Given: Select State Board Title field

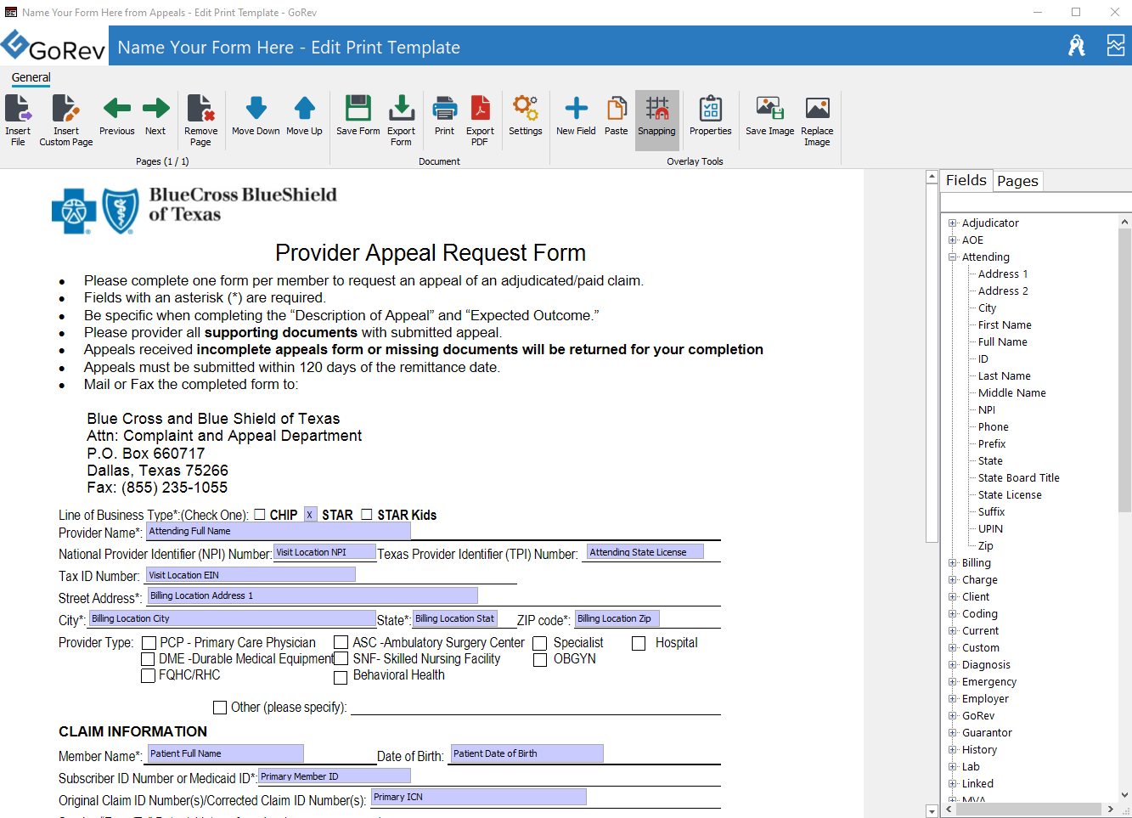Looking at the screenshot, I should click(1018, 477).
